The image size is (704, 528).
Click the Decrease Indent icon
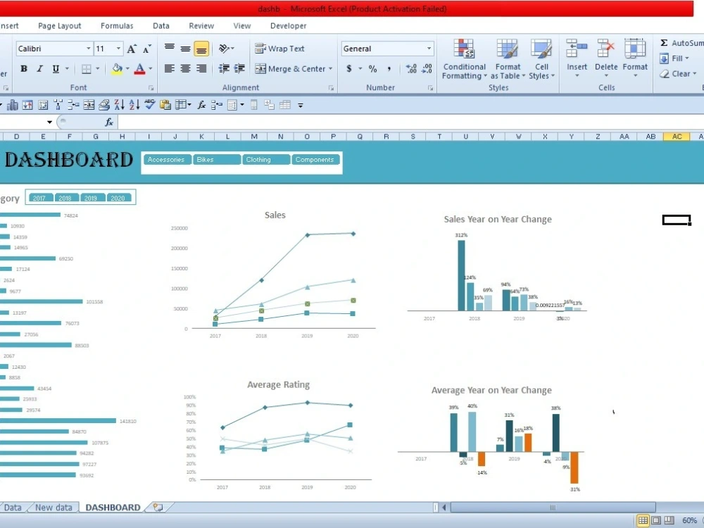click(x=224, y=68)
